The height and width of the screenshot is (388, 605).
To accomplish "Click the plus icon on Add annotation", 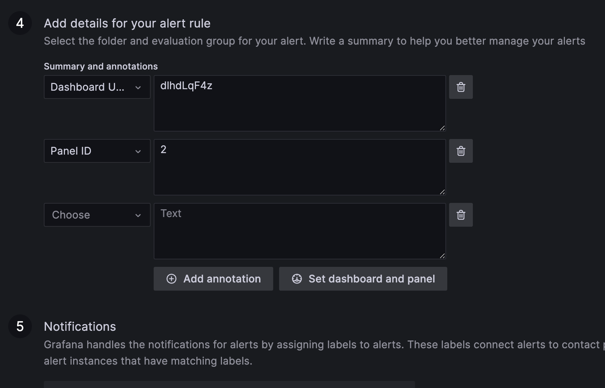I will (171, 279).
